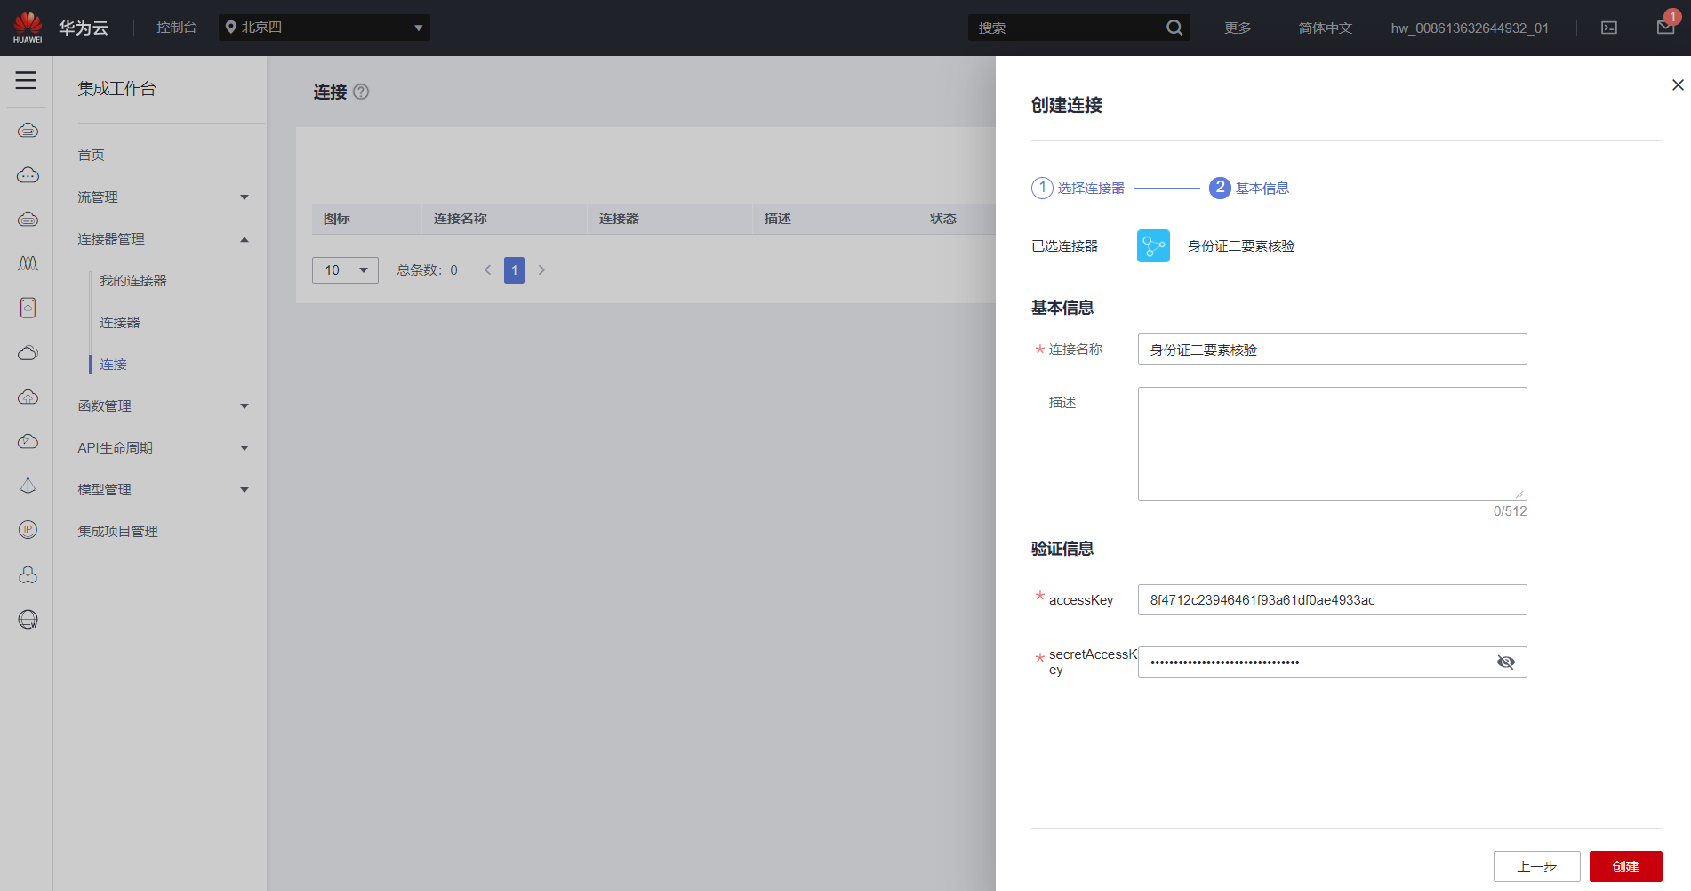Click the cloud gauge sidebar icon
The height and width of the screenshot is (891, 1691).
(x=28, y=441)
